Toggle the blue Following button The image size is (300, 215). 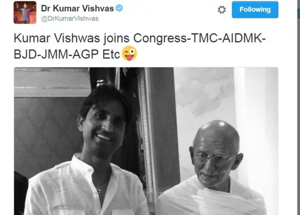tap(255, 9)
